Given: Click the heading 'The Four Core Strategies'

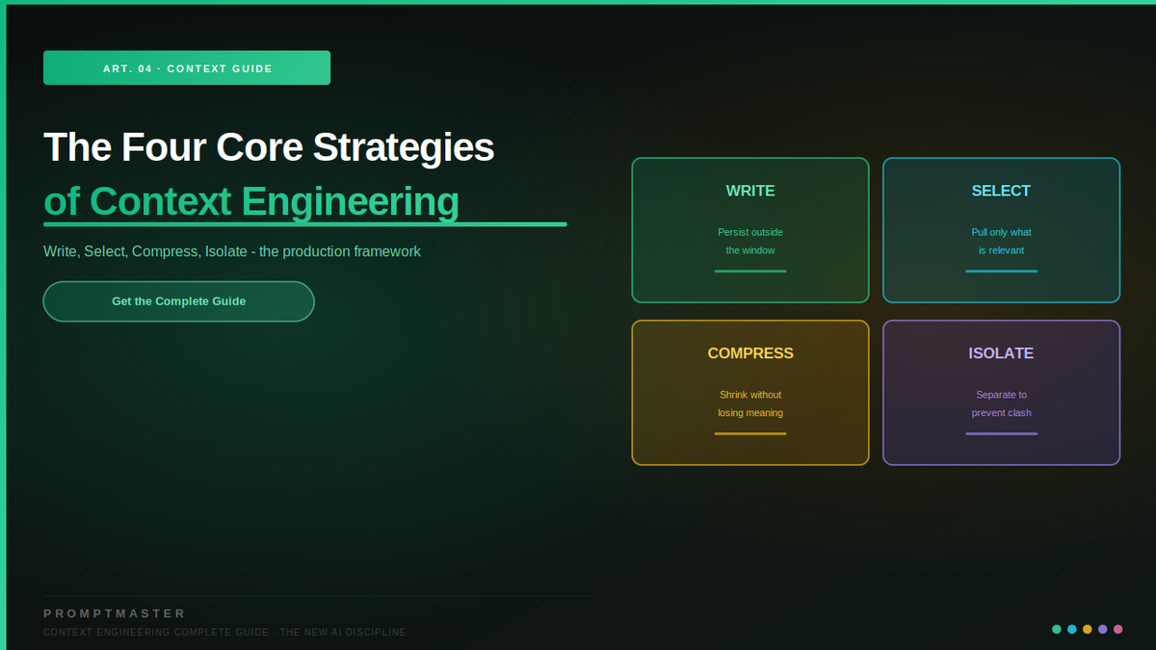Looking at the screenshot, I should pos(269,147).
